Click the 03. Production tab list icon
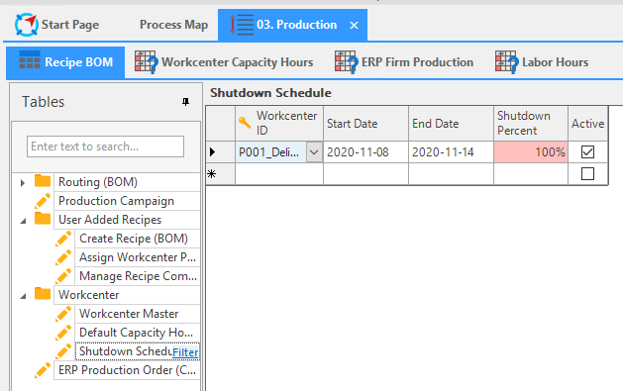Screen dimensions: 623x391 (242, 25)
